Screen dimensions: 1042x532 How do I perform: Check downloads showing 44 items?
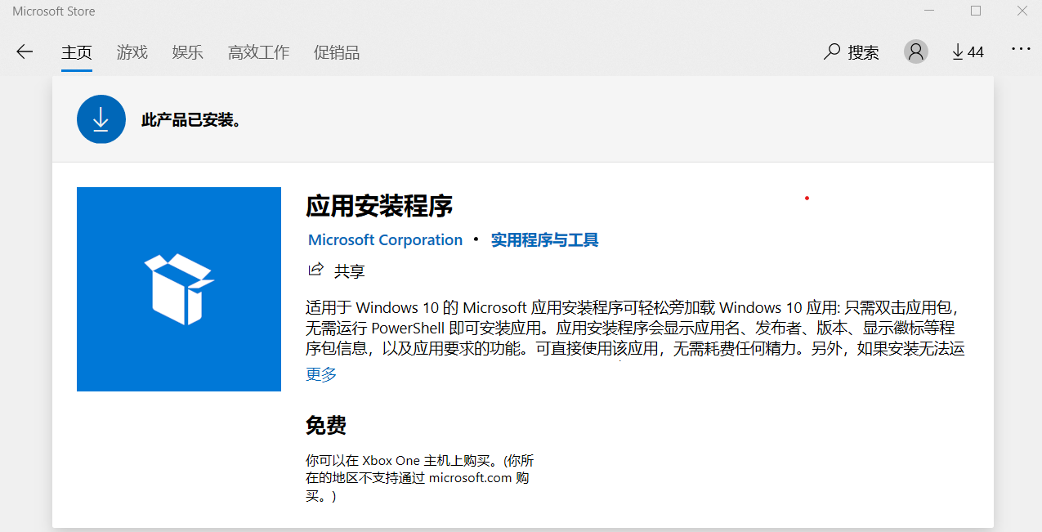[x=967, y=51]
